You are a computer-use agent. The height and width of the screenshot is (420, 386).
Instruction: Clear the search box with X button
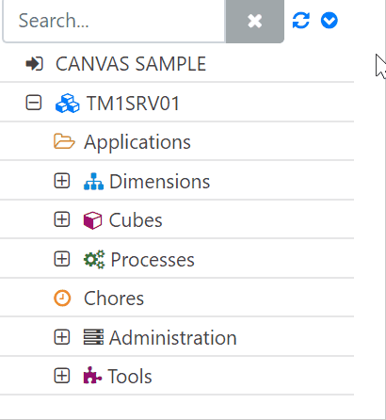click(254, 21)
